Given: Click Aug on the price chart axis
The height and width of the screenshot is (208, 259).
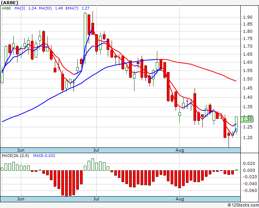Looking at the screenshot, I should point(179,150).
